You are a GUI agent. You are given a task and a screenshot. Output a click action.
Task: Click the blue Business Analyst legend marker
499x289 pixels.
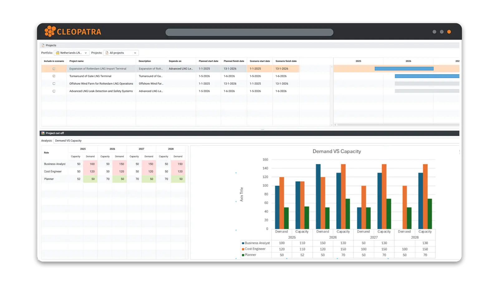coord(242,243)
